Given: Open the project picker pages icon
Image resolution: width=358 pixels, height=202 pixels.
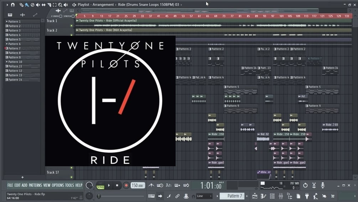Looking at the screenshot, I should (298, 196).
